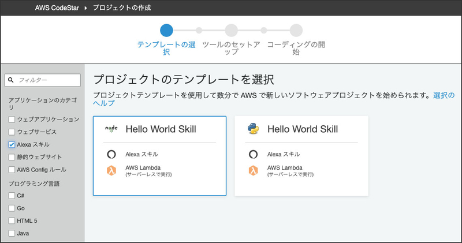Click the コーディングの開始 step label
Image resolution: width=462 pixels, height=243 pixels.
coord(296,48)
